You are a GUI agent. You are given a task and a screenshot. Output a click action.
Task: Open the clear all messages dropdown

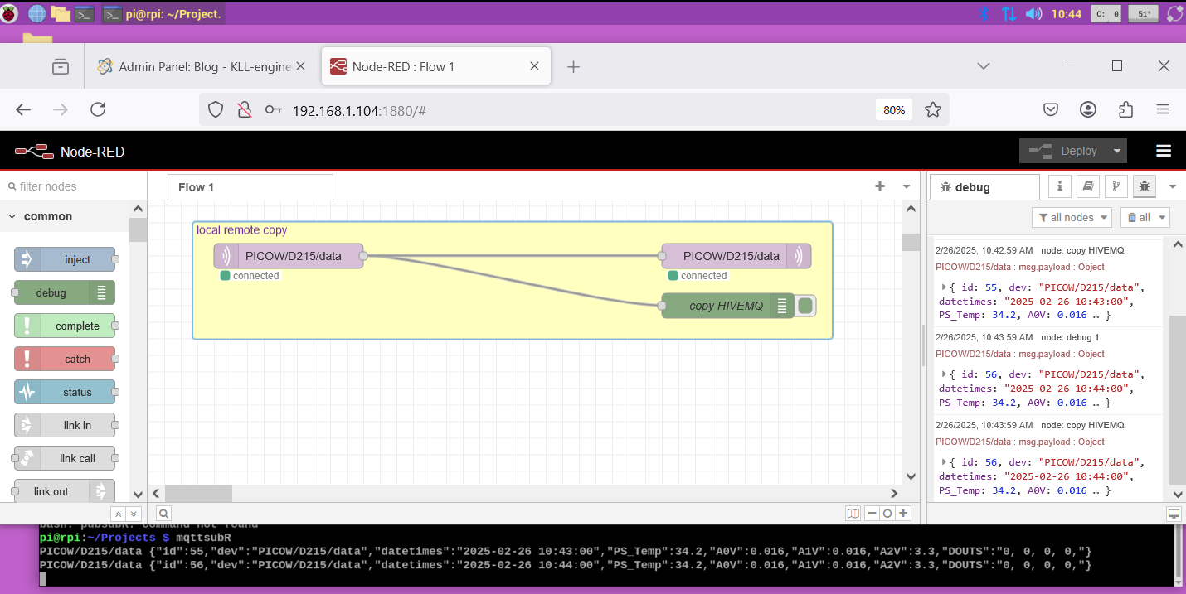pos(1145,217)
